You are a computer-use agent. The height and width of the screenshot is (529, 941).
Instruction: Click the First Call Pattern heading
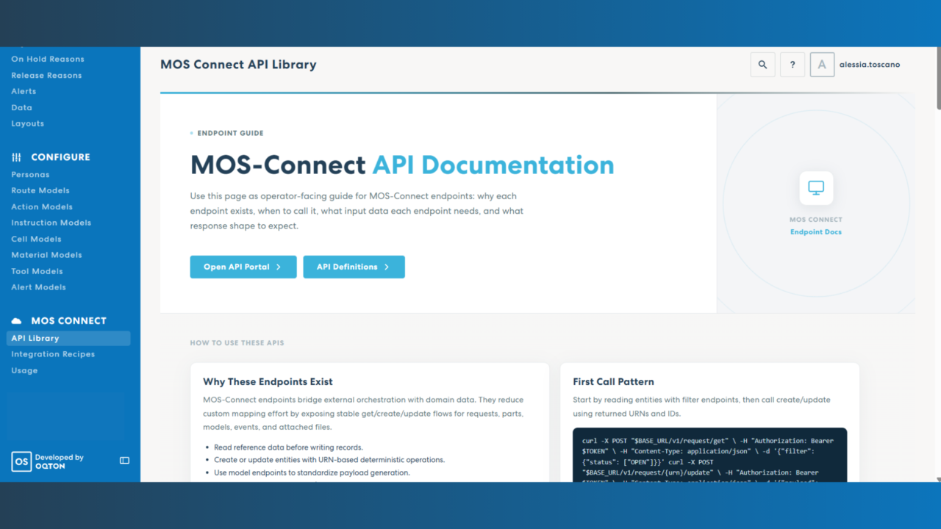tap(613, 382)
